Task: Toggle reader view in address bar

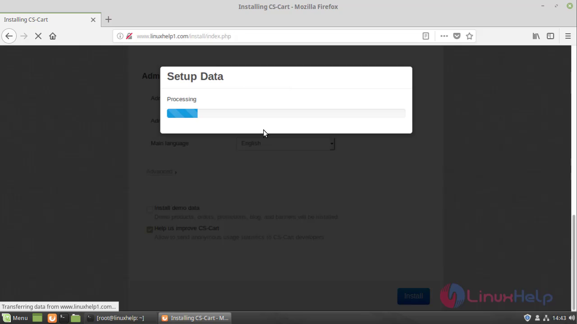Action: pos(426,36)
